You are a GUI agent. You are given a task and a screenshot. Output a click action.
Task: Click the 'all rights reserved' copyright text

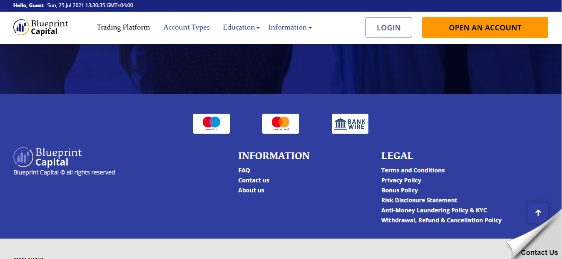[64, 172]
